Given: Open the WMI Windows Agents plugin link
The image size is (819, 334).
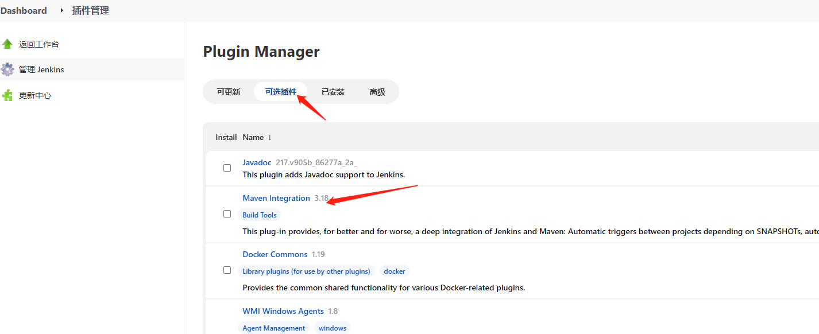Looking at the screenshot, I should point(283,311).
